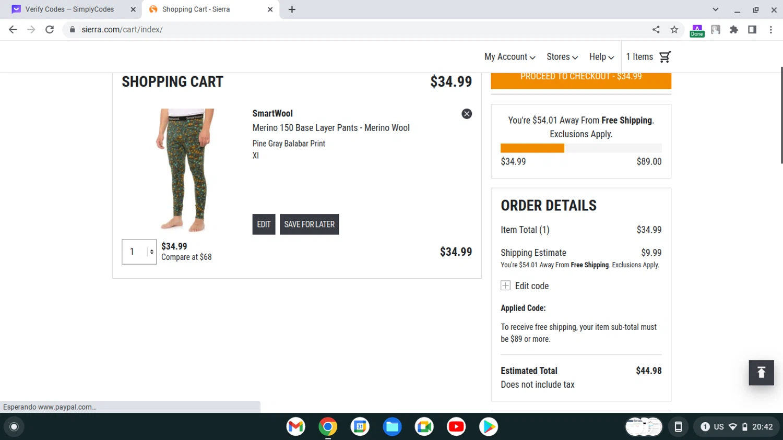
Task: Expand the Edit code section
Action: click(x=525, y=286)
